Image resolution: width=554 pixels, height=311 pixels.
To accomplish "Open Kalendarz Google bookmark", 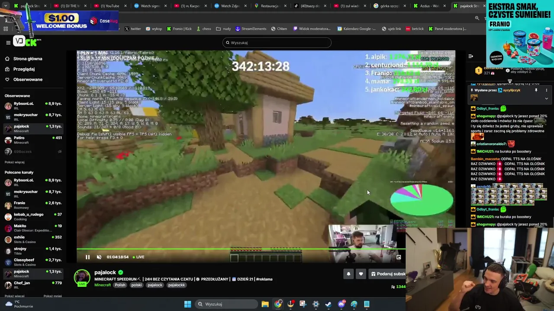I will tap(357, 29).
